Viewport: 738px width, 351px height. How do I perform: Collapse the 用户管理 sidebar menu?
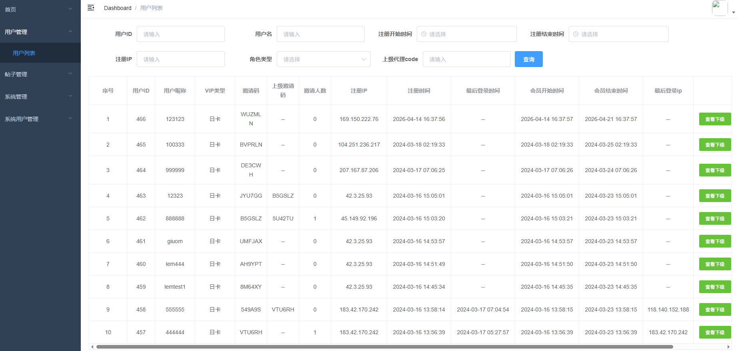coord(40,32)
